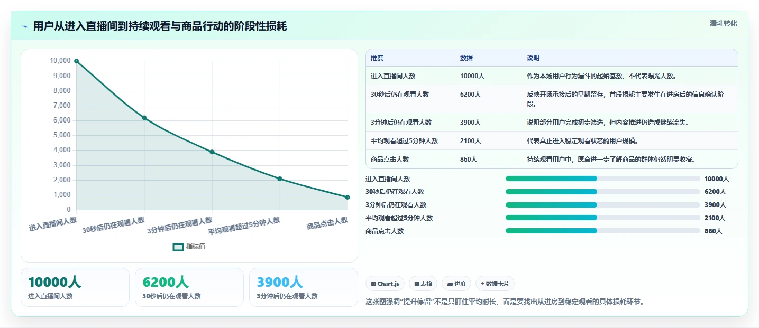The width and height of the screenshot is (759, 328).
Task: Click the footer note about 提升停留
Action: [x=505, y=302]
